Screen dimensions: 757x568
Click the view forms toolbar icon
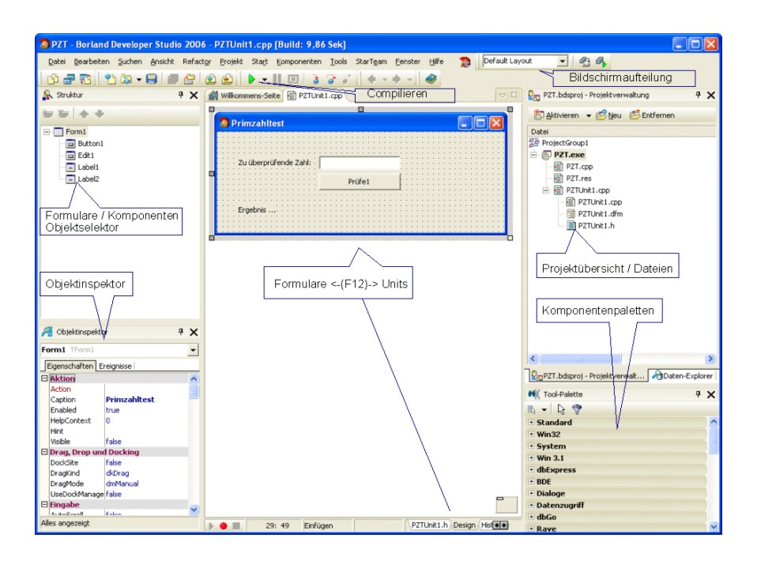pyautogui.click(x=70, y=79)
